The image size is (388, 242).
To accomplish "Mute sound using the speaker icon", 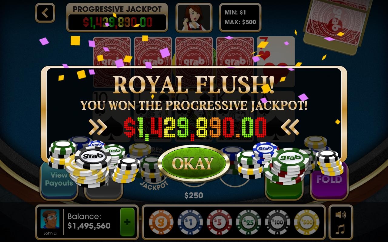I will [341, 215].
